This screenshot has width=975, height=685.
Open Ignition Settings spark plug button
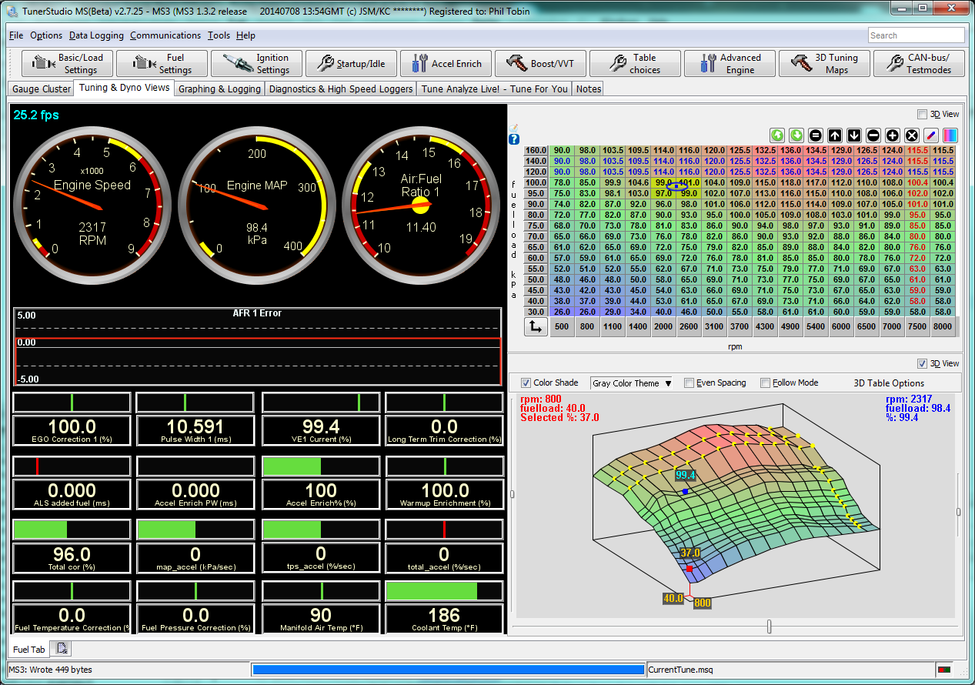coord(256,64)
